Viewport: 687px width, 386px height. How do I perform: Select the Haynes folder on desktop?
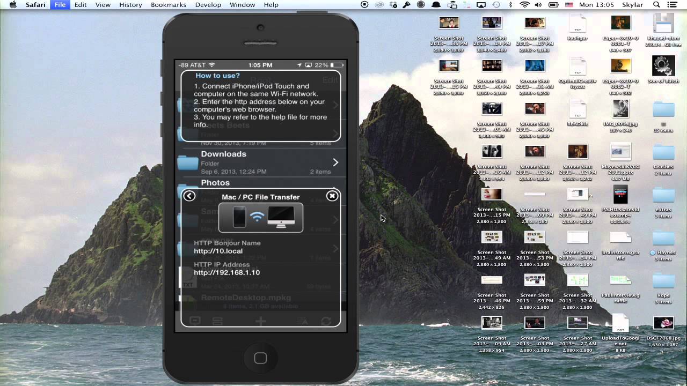[663, 237]
